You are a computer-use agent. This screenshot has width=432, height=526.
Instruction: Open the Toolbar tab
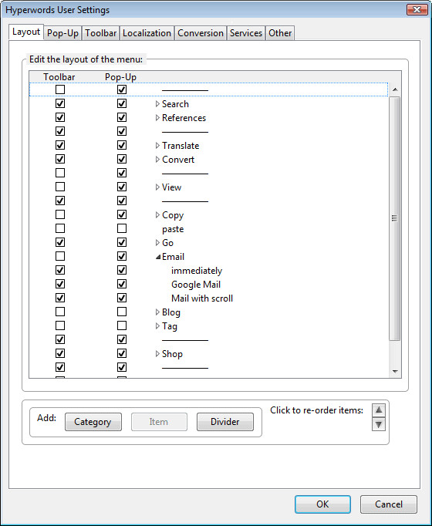coord(100,33)
